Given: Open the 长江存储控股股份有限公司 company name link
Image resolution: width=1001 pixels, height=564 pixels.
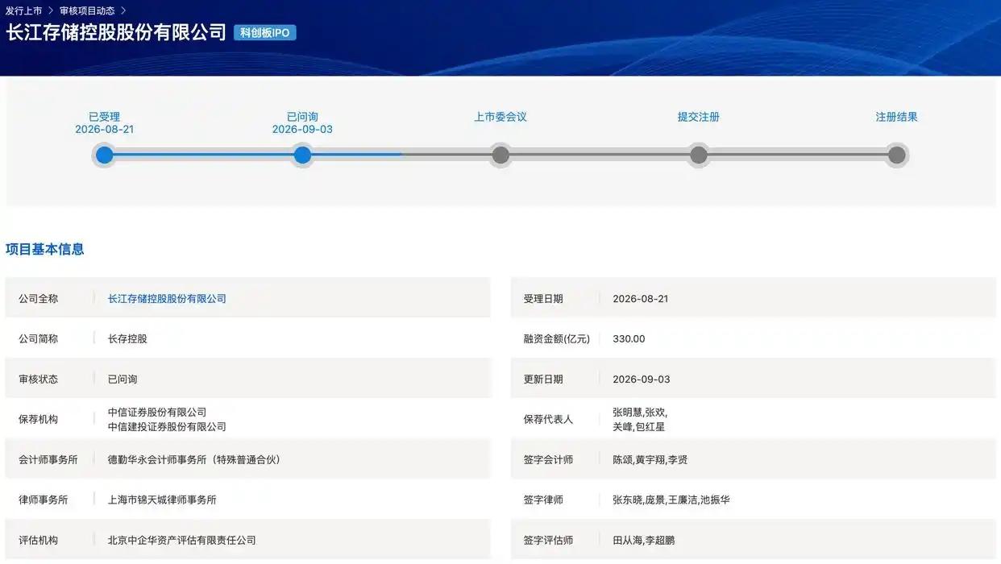Looking at the screenshot, I should click(x=167, y=299).
